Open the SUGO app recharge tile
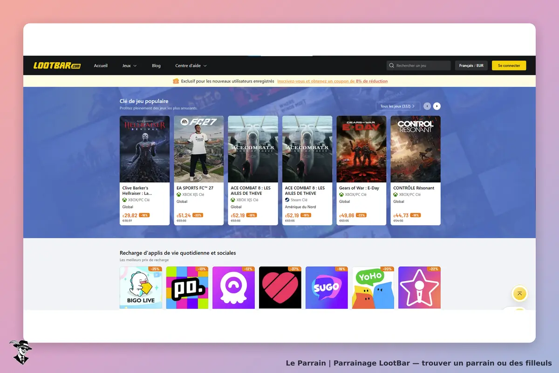 coord(327,288)
